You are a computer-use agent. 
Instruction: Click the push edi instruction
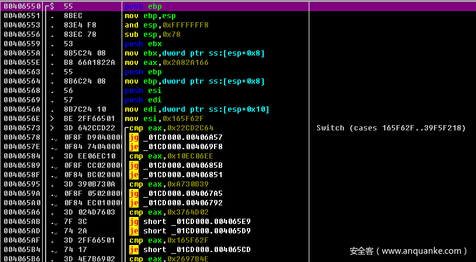(x=142, y=100)
